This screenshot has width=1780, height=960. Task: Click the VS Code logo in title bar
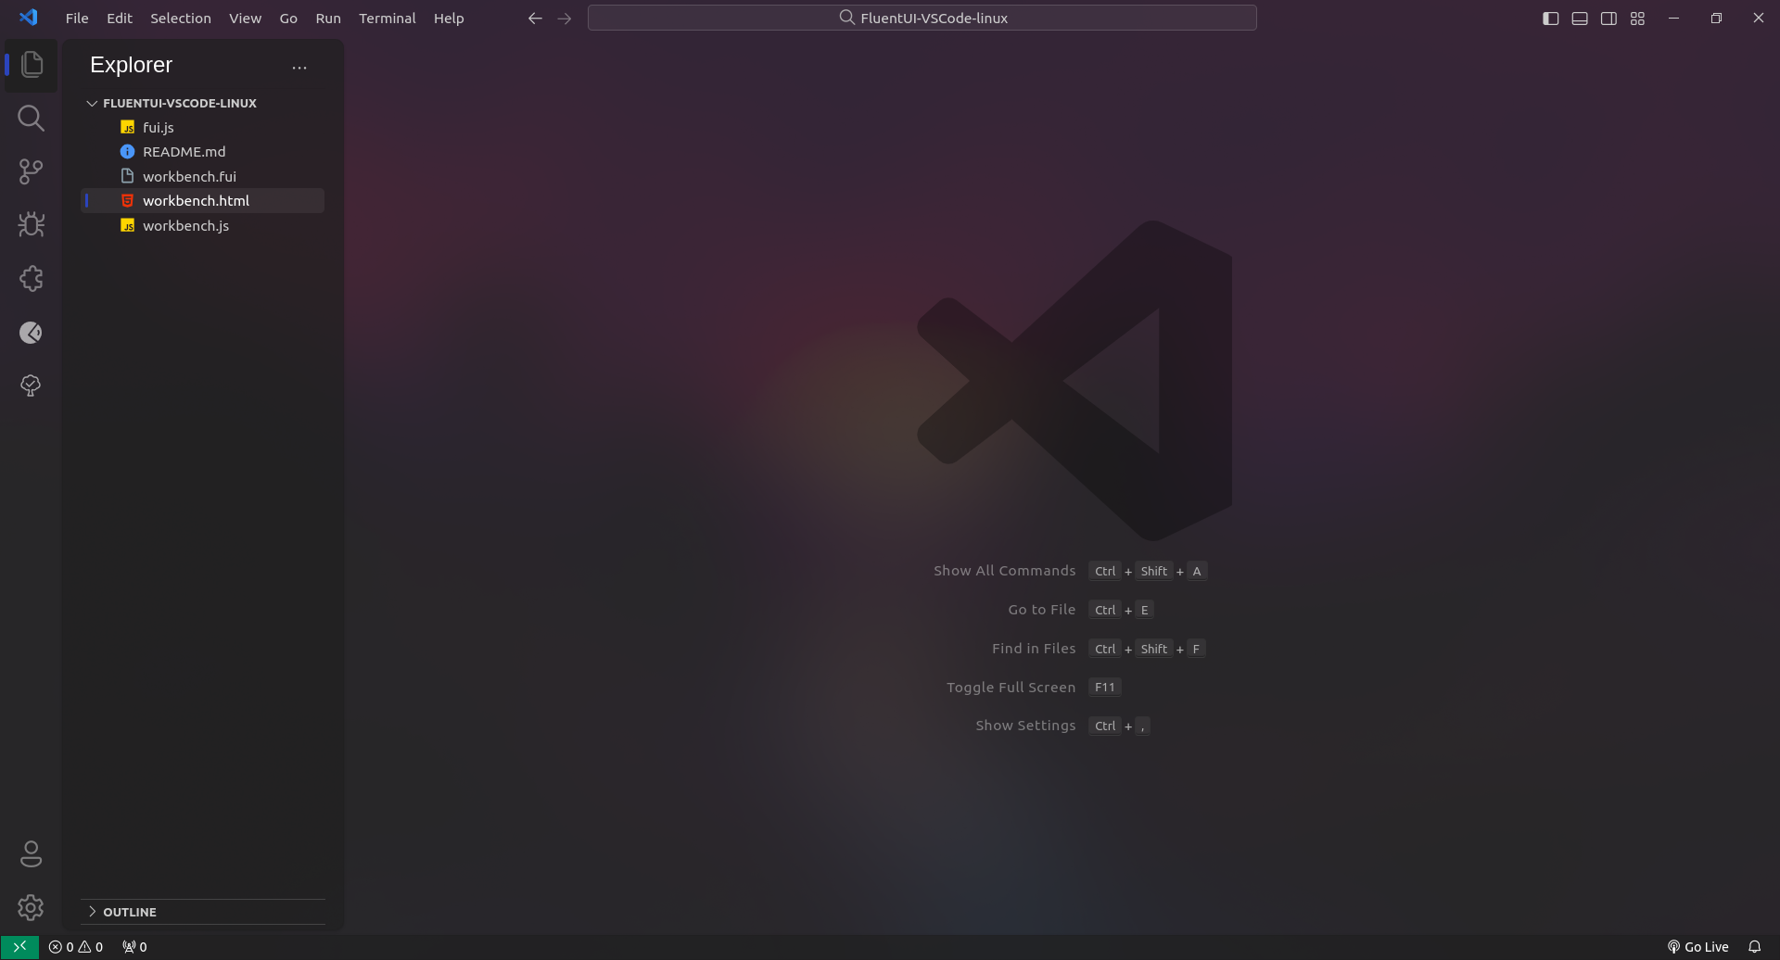click(x=29, y=18)
